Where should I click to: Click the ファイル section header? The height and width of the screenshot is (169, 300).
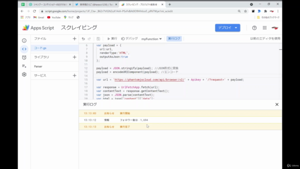[x=40, y=38]
